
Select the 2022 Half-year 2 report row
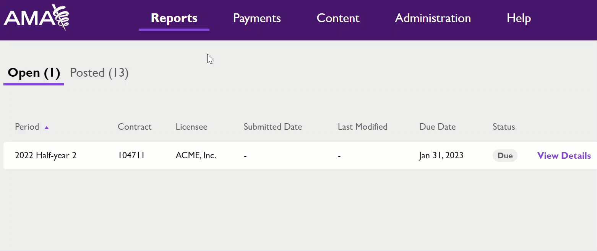(x=45, y=155)
